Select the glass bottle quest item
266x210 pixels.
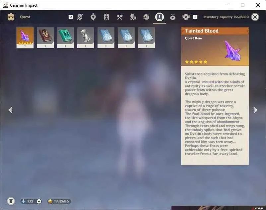(x=86, y=38)
